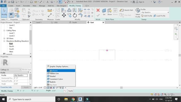Choose Consistent Colors visual style
The image size is (181, 102).
[x=61, y=79]
